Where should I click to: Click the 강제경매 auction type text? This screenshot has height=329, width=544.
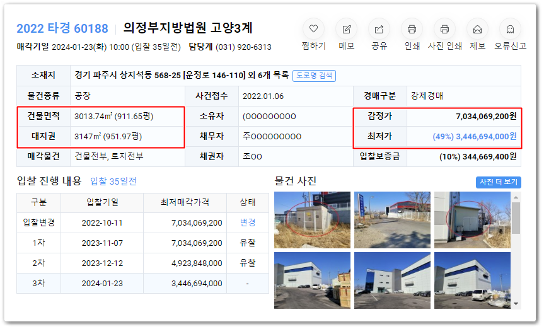(x=427, y=96)
